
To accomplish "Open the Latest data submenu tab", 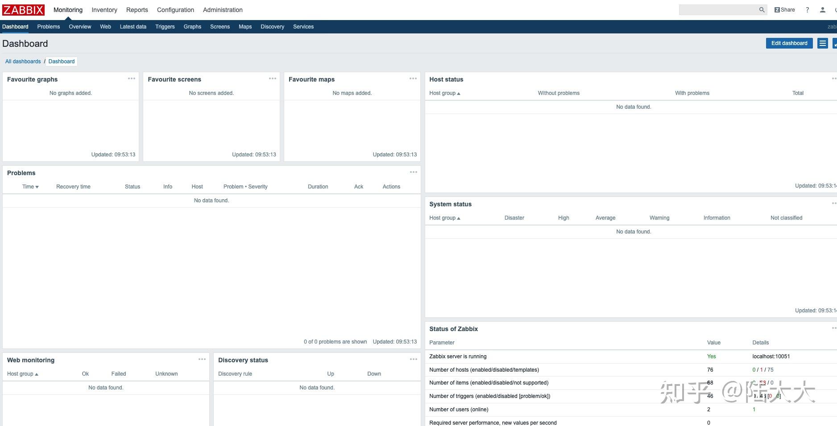I will [x=133, y=27].
